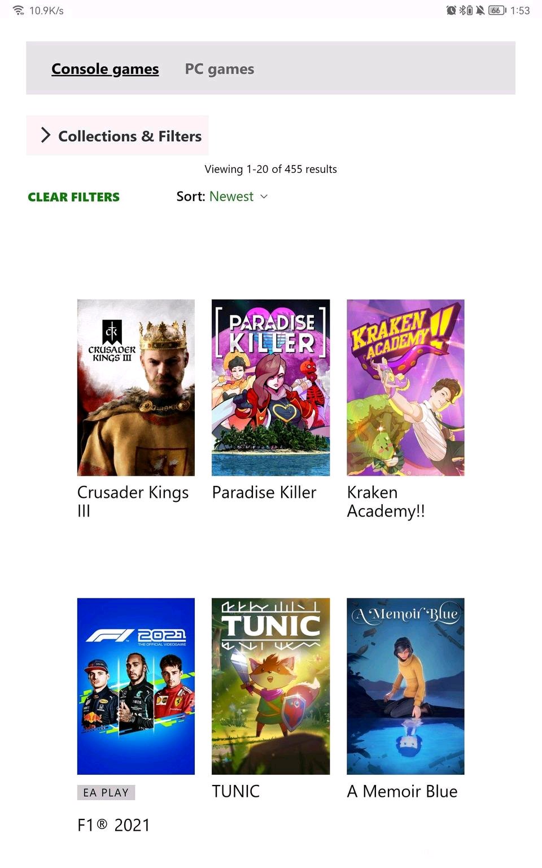
Task: Open the Sort Newest dropdown
Action: (222, 196)
